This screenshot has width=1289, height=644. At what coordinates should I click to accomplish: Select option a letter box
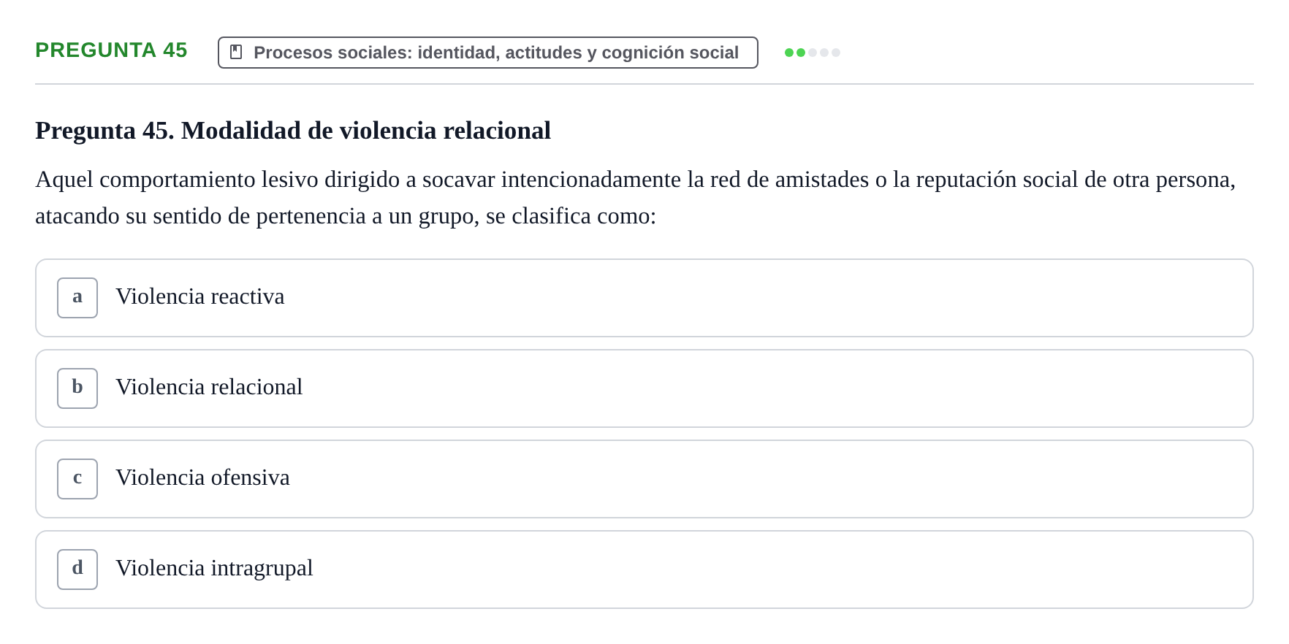77,298
